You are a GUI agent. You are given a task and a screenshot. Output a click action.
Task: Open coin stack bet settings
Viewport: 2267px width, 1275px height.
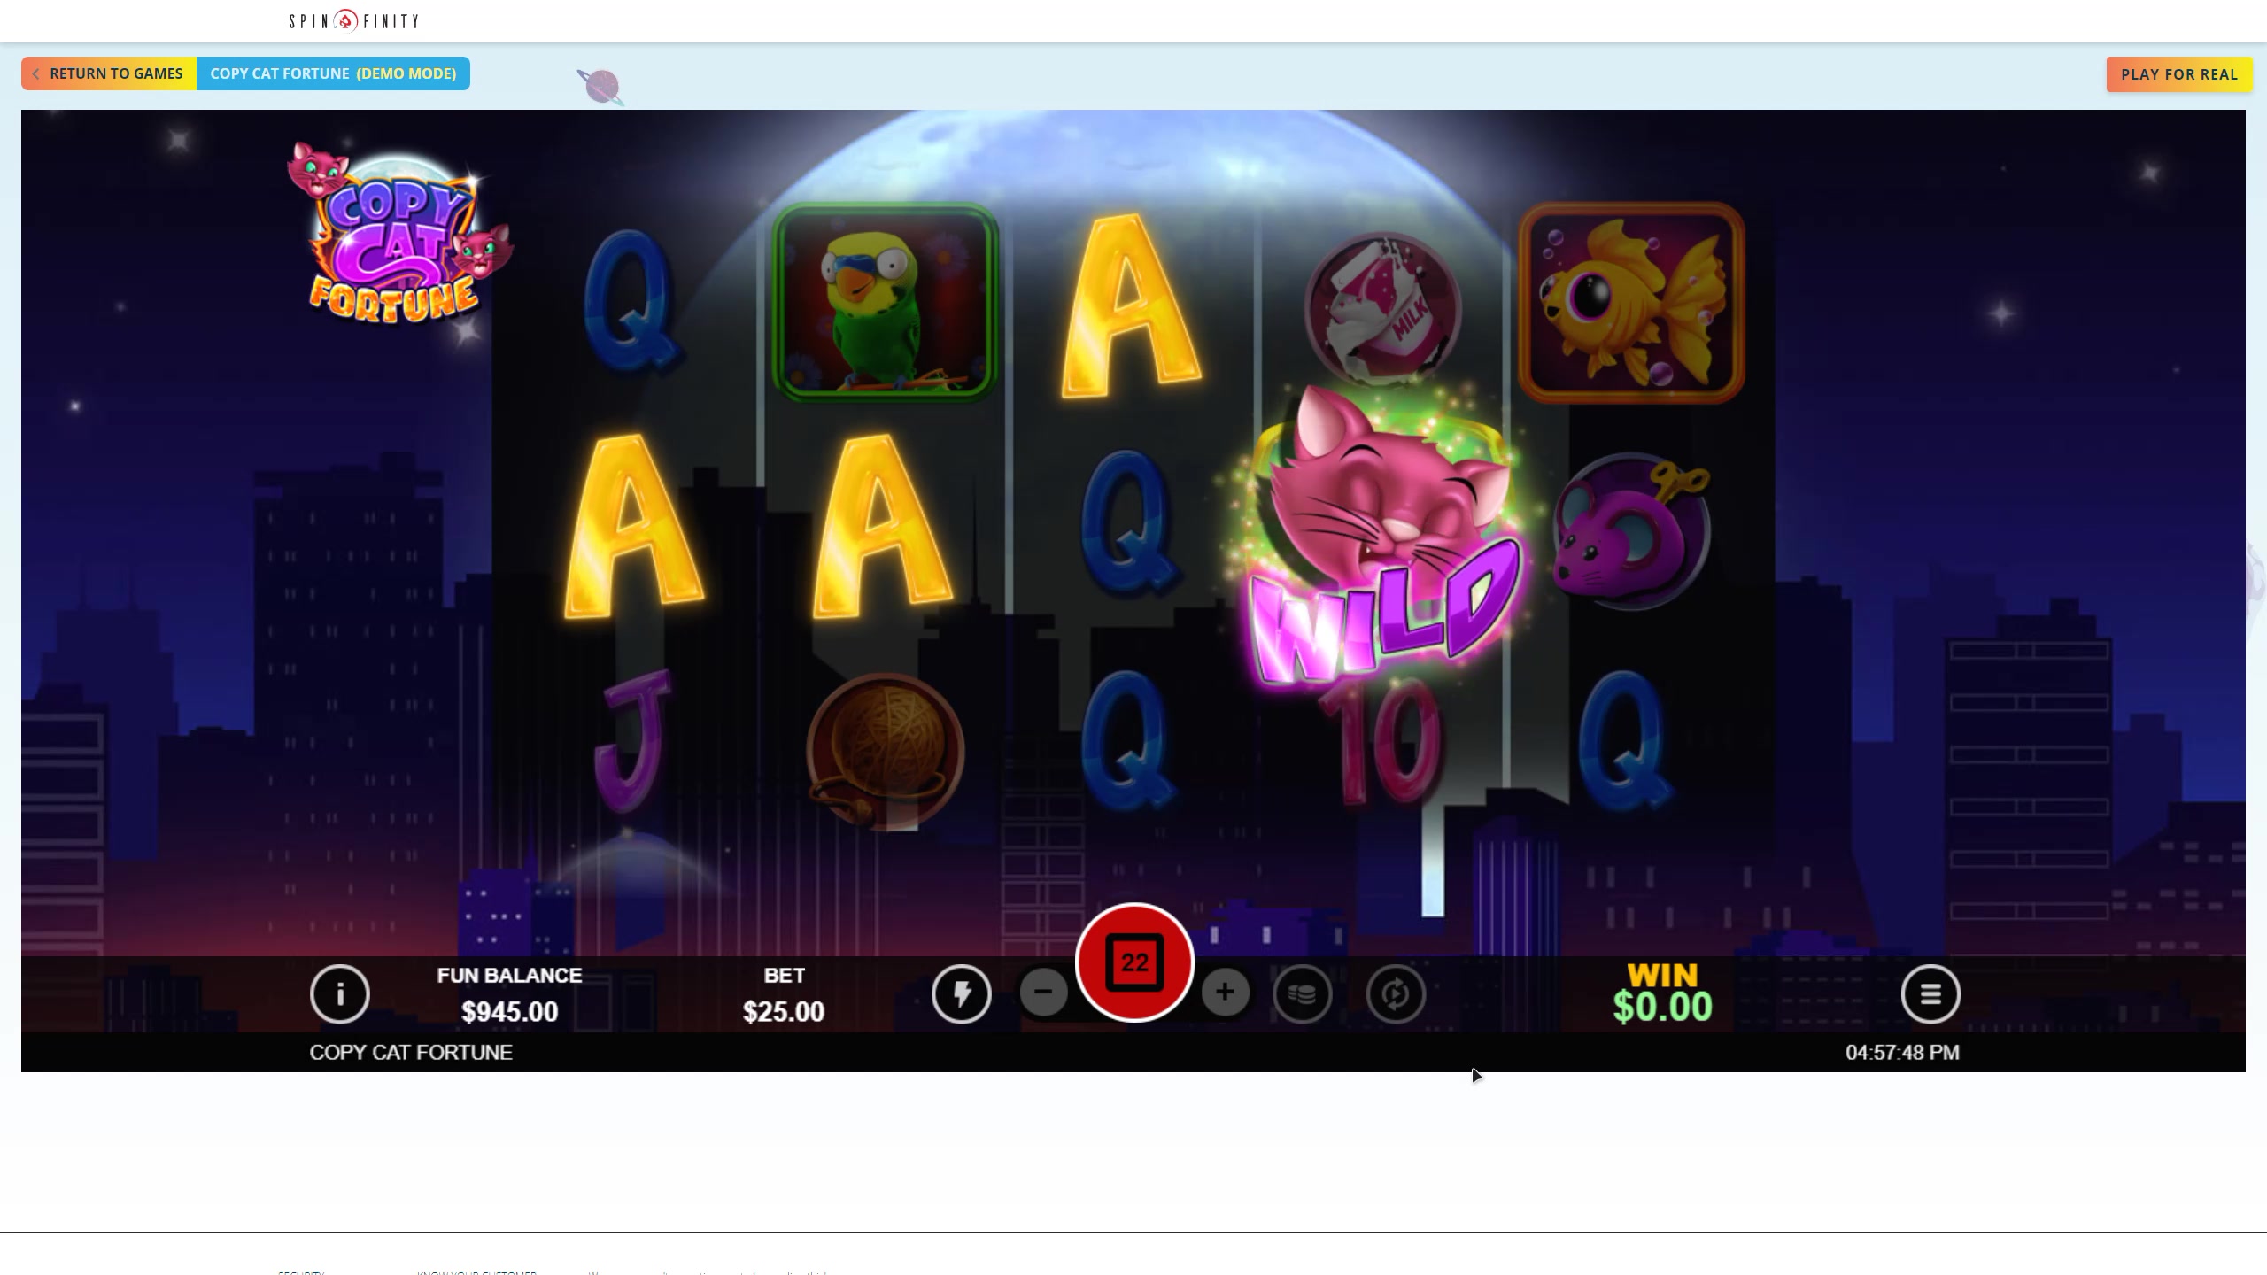pos(1302,993)
